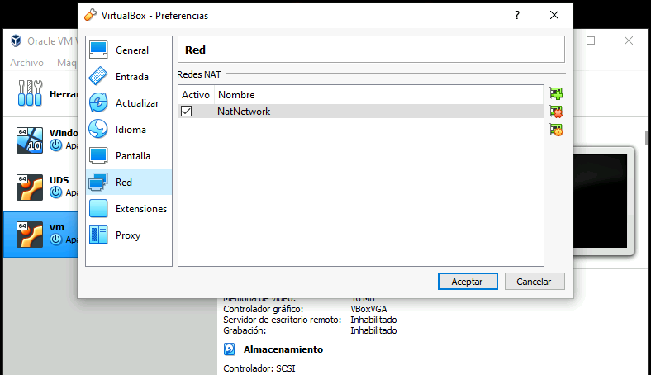Click the power state icon of UDS machine
651x375 pixels.
55,192
